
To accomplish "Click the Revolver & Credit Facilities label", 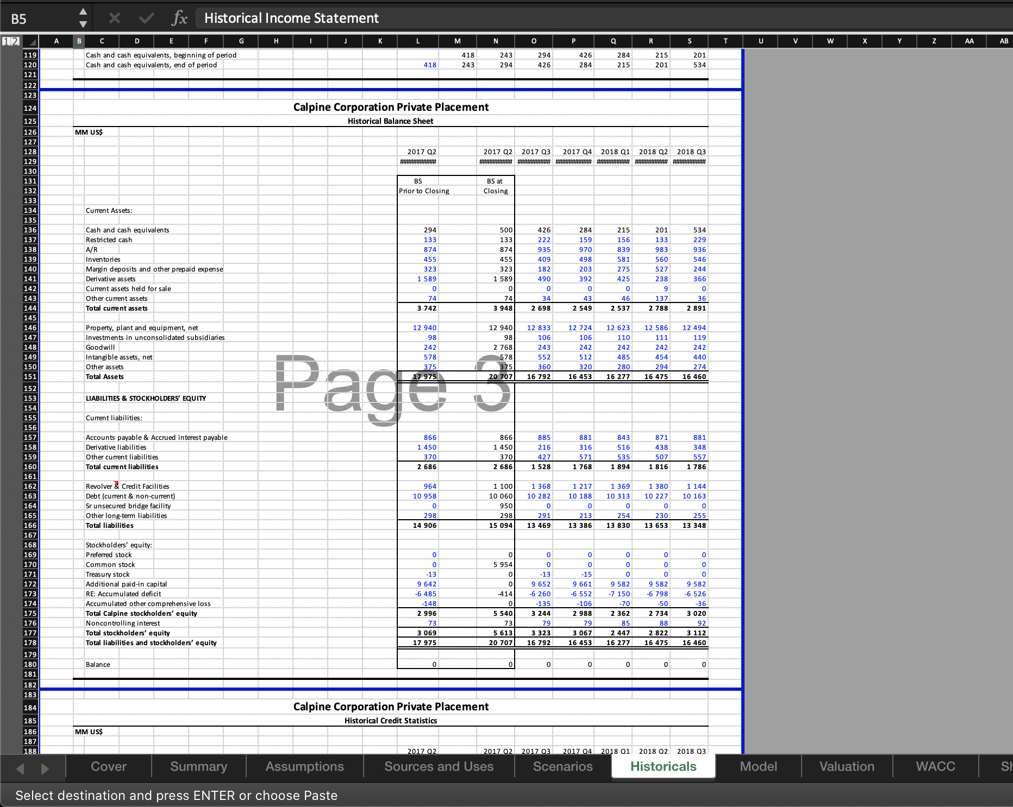I will (128, 487).
